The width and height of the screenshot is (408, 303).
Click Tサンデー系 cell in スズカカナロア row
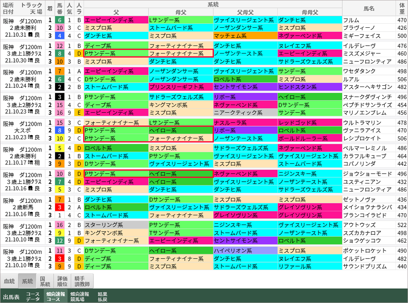181,233
